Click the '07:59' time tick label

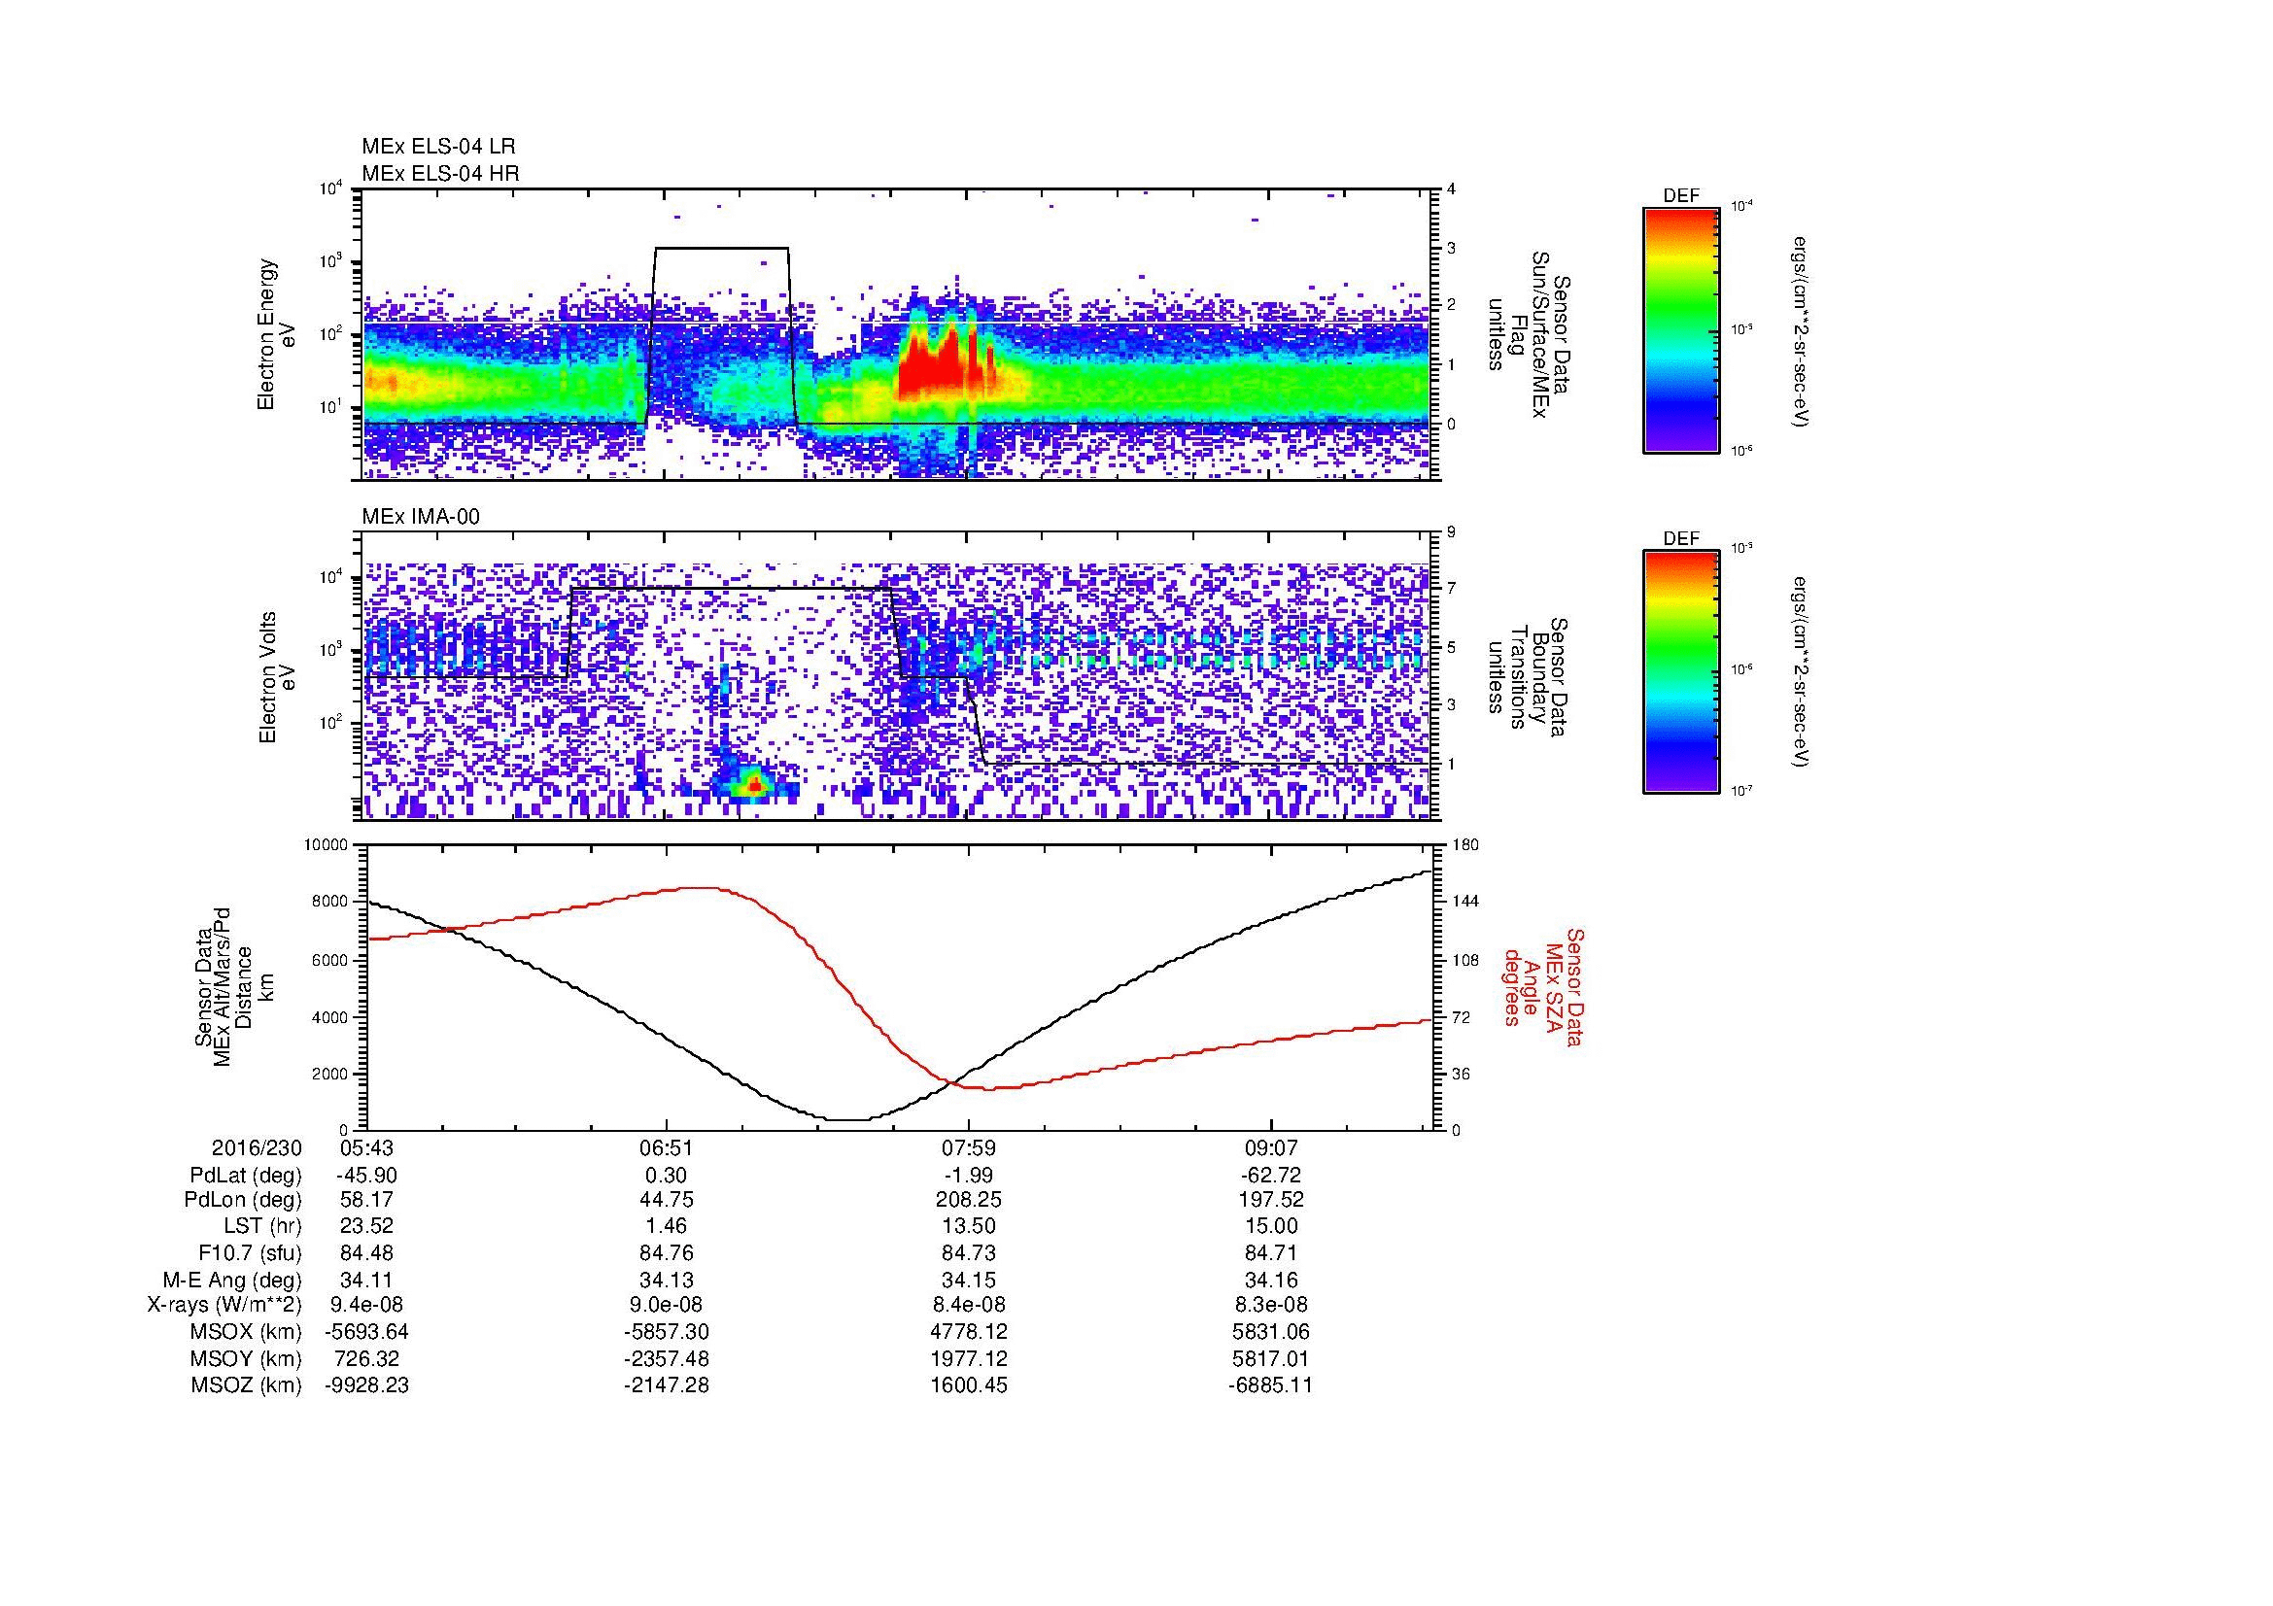point(969,1147)
